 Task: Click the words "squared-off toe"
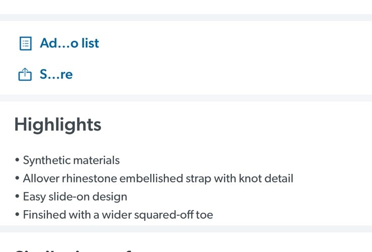click(173, 215)
